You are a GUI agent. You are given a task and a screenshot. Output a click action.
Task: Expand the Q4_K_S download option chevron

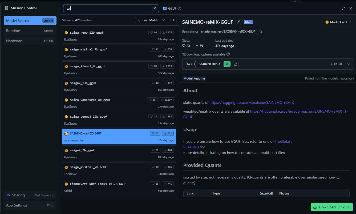click(348, 64)
